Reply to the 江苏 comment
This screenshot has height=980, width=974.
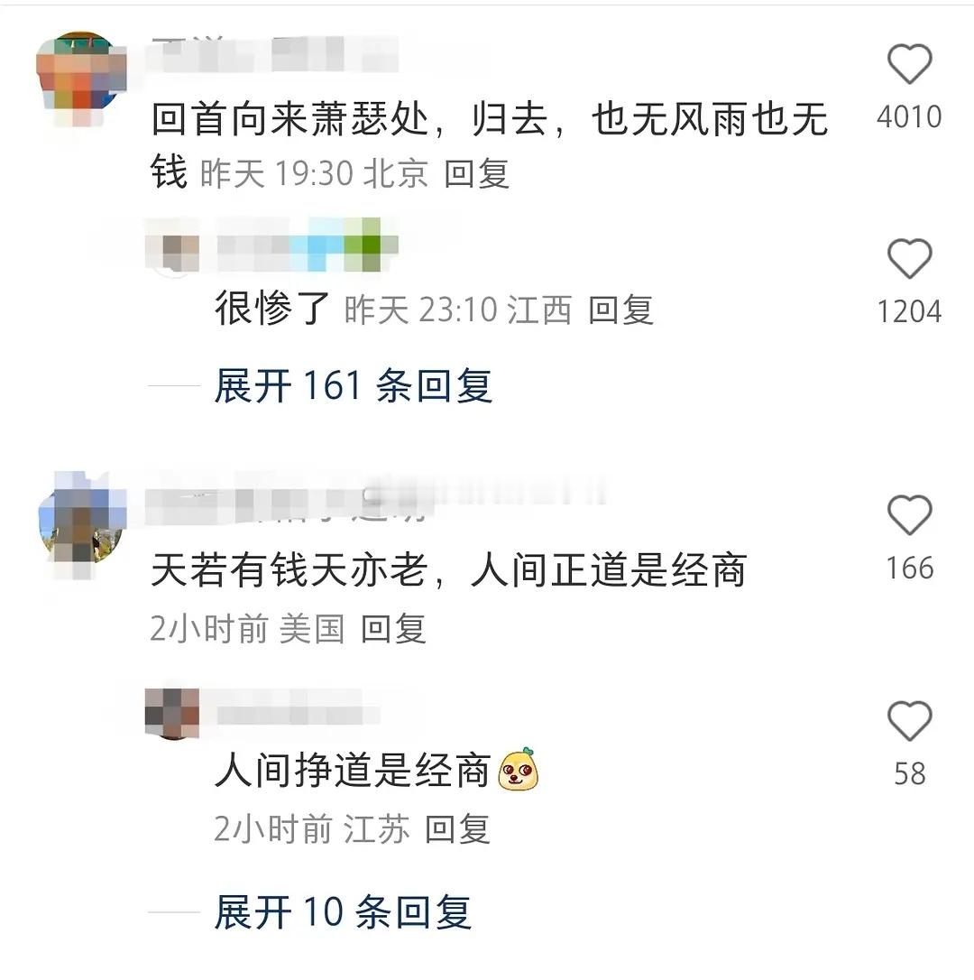457,829
